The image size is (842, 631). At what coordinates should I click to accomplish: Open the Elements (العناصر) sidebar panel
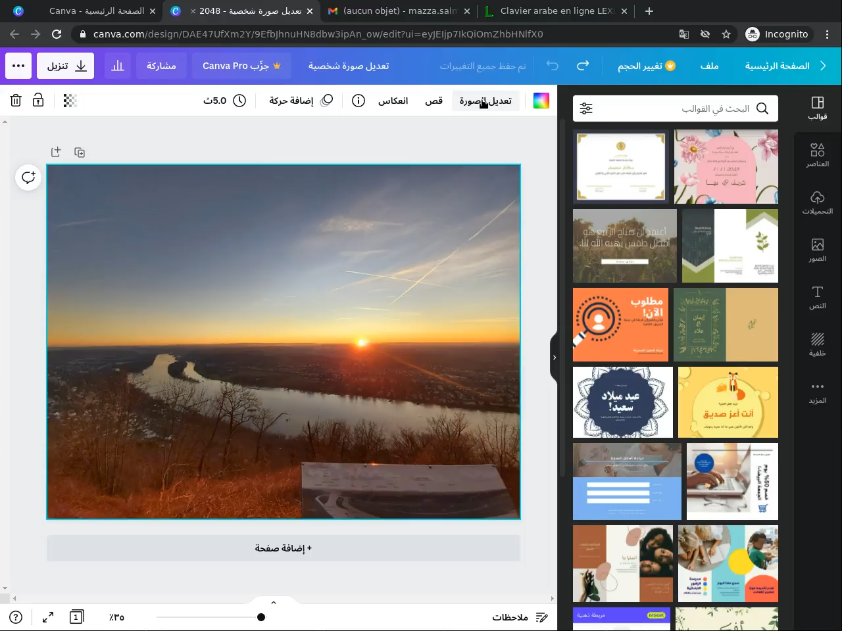tap(818, 155)
